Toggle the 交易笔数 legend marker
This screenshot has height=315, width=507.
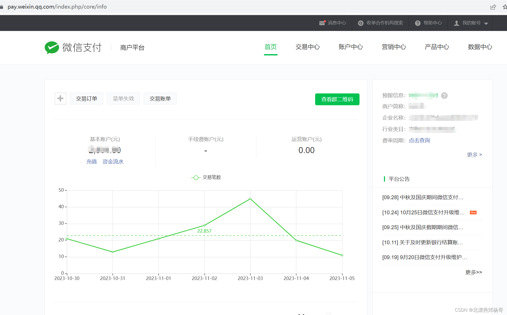click(x=196, y=178)
